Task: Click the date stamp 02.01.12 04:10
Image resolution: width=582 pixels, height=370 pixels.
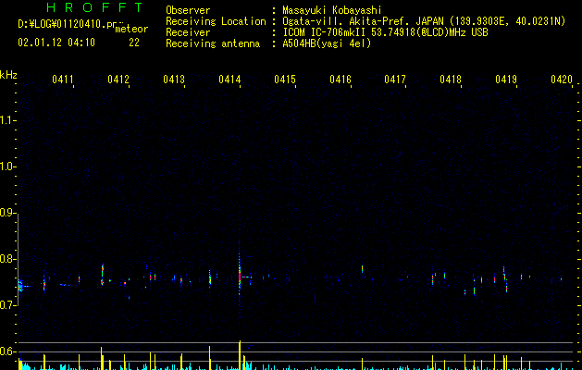Action: pyautogui.click(x=56, y=43)
